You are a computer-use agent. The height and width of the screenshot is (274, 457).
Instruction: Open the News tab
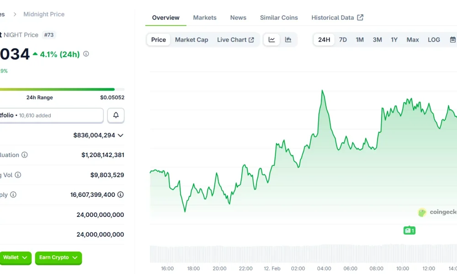pyautogui.click(x=238, y=17)
